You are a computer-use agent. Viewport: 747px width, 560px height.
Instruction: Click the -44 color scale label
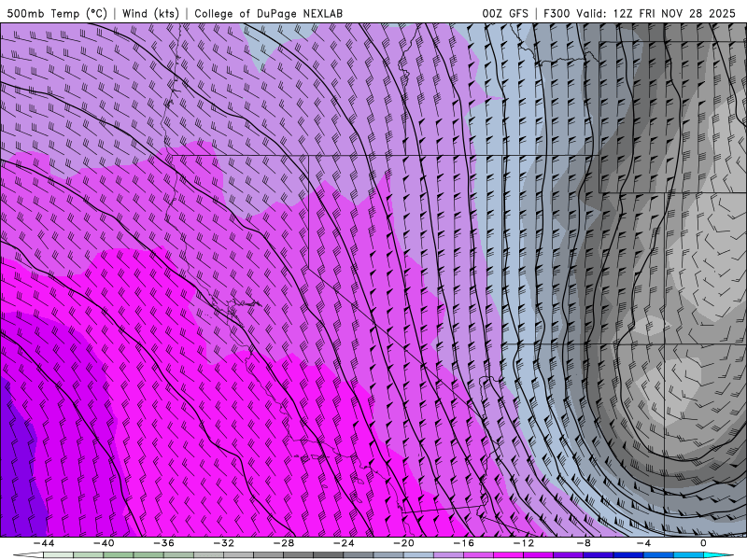coord(44,543)
